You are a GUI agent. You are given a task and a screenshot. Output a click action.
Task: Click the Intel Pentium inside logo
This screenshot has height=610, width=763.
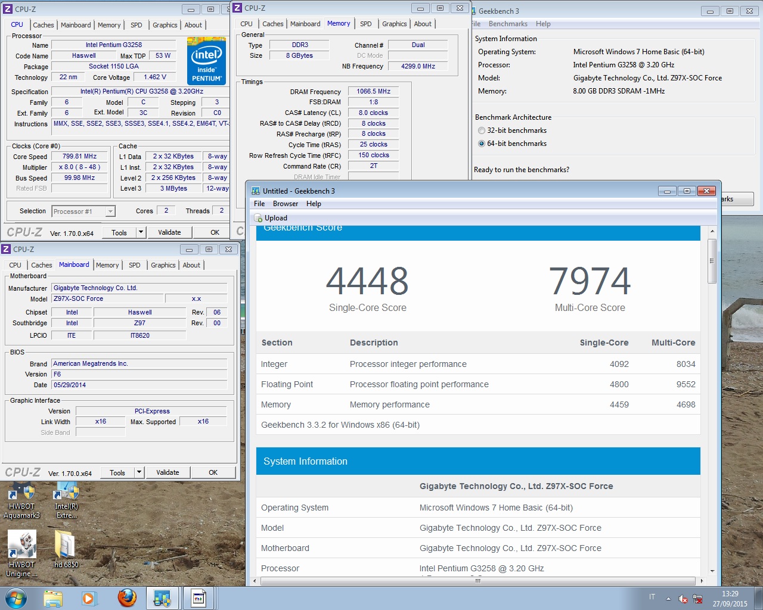[206, 61]
